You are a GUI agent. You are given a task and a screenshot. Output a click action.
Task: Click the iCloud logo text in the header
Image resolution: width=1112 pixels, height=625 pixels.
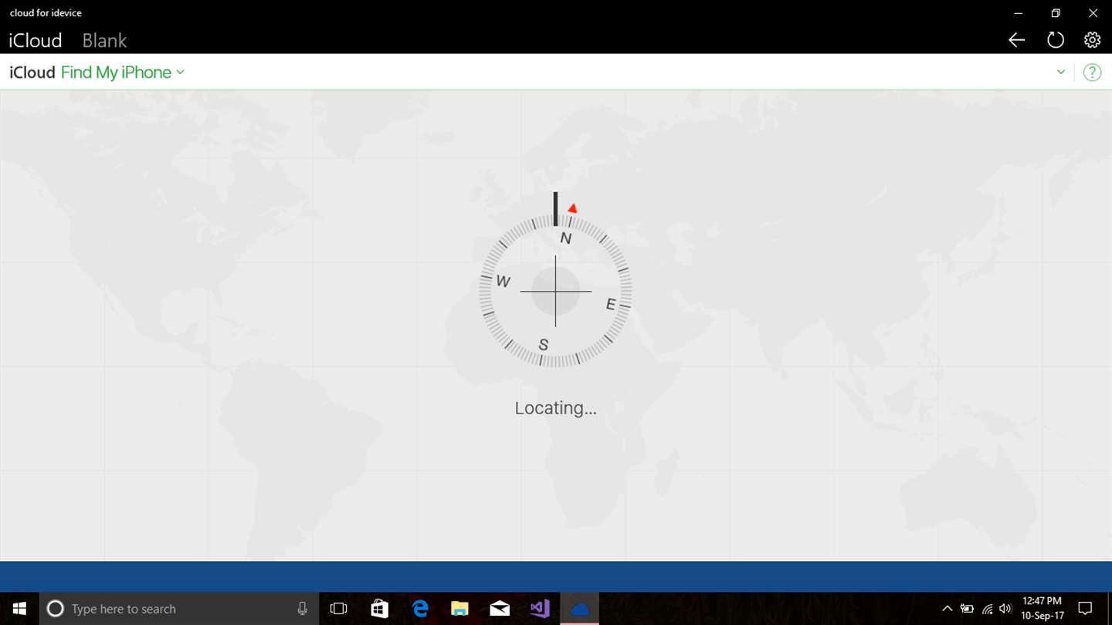pos(32,73)
